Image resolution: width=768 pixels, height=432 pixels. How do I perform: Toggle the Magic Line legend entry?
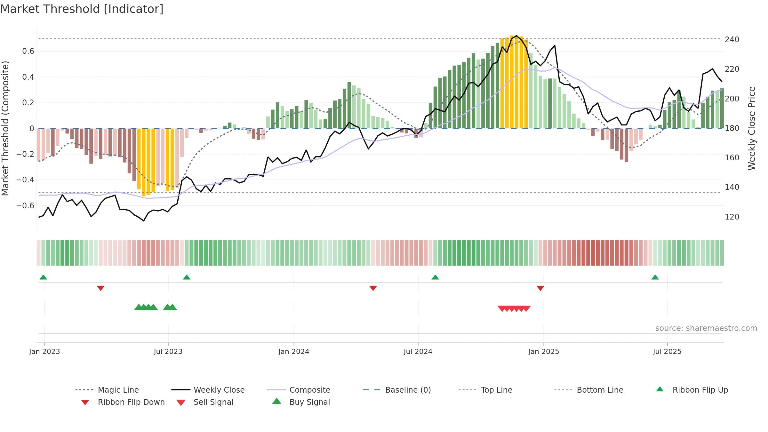point(107,390)
